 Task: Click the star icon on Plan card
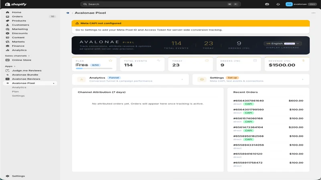pos(111,61)
